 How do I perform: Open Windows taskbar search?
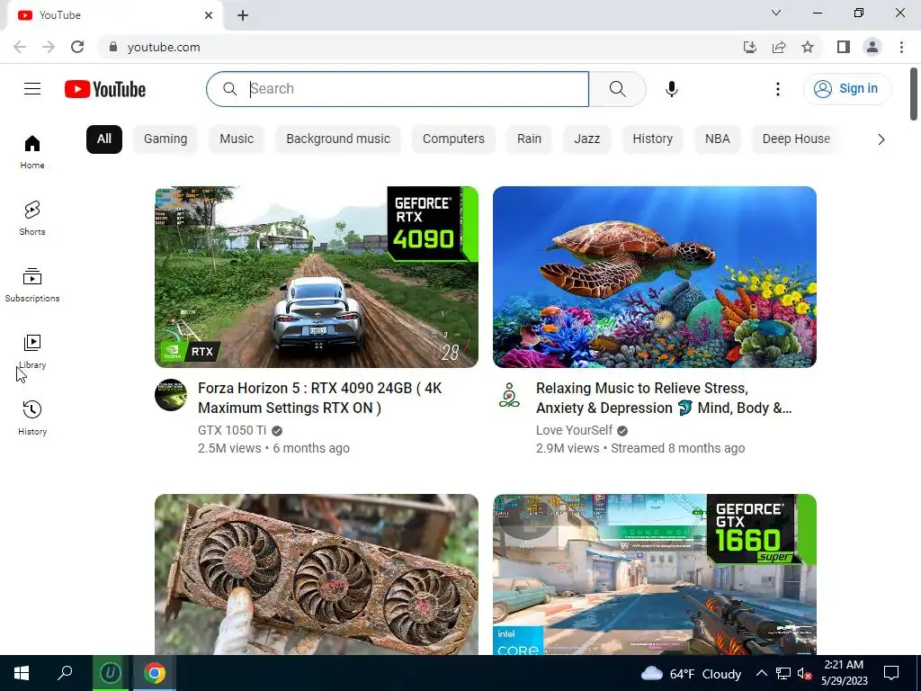[x=65, y=673]
